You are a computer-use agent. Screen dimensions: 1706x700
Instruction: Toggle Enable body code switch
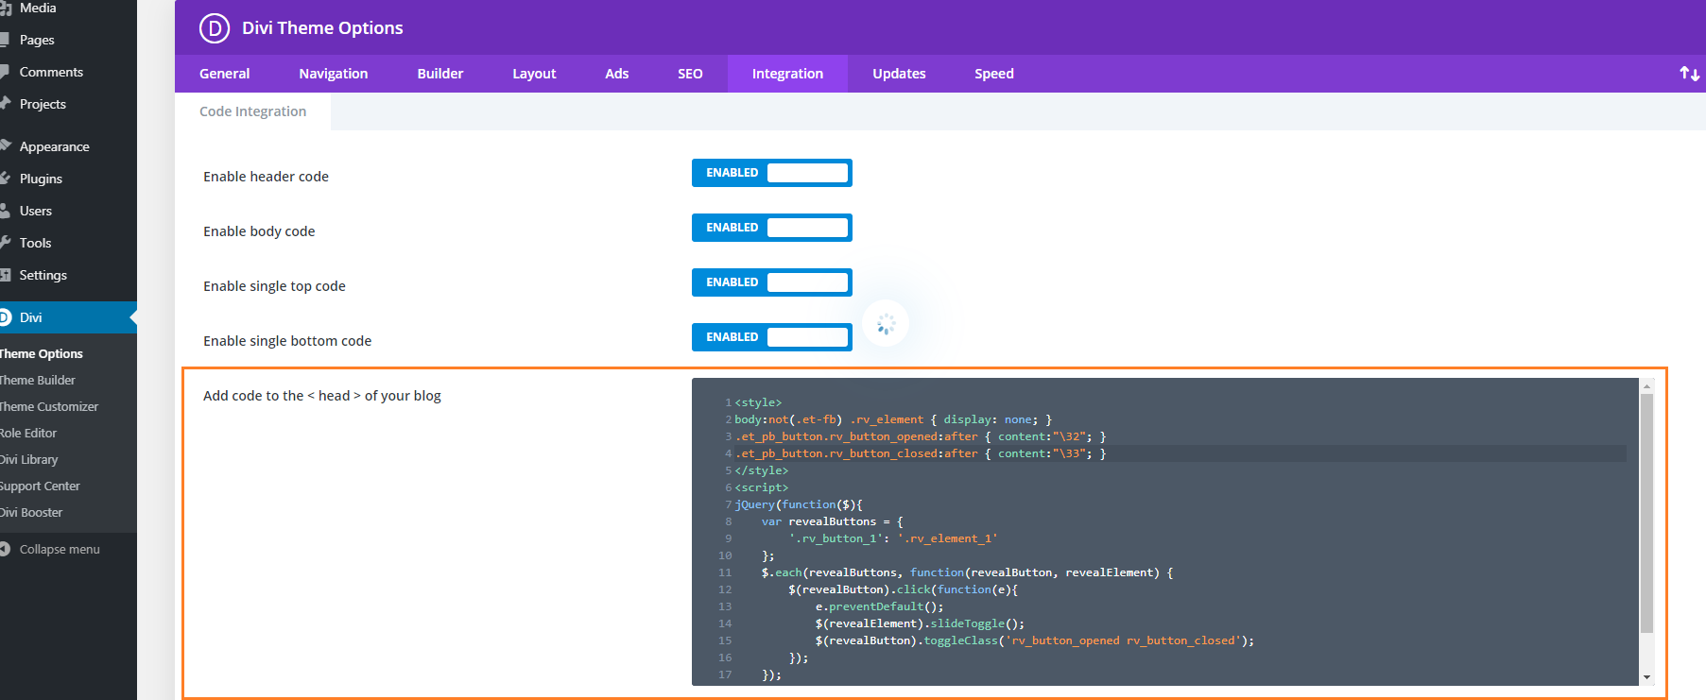772,228
